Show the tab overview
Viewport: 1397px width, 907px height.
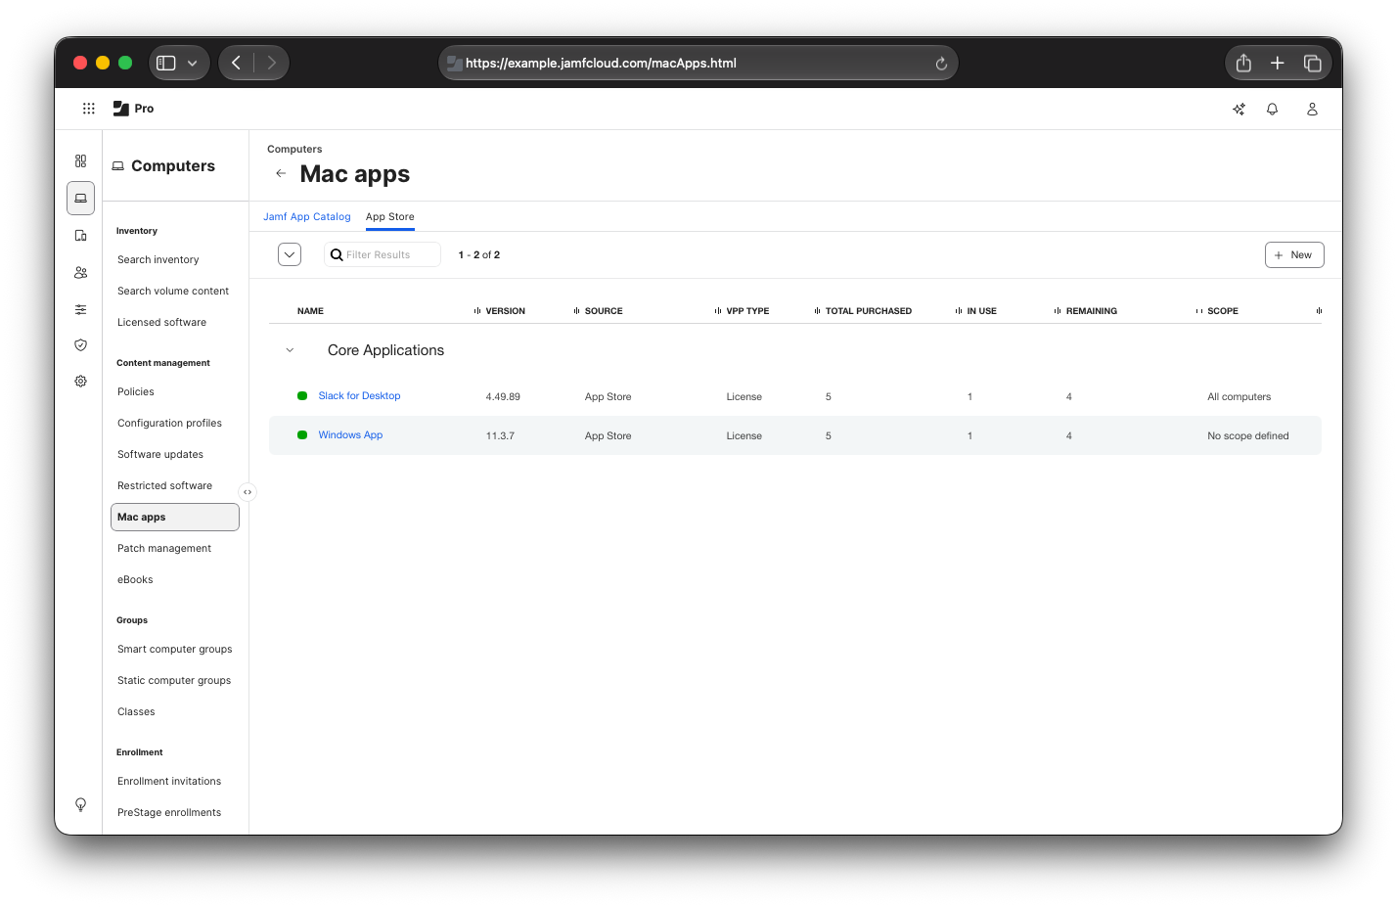tap(1312, 63)
